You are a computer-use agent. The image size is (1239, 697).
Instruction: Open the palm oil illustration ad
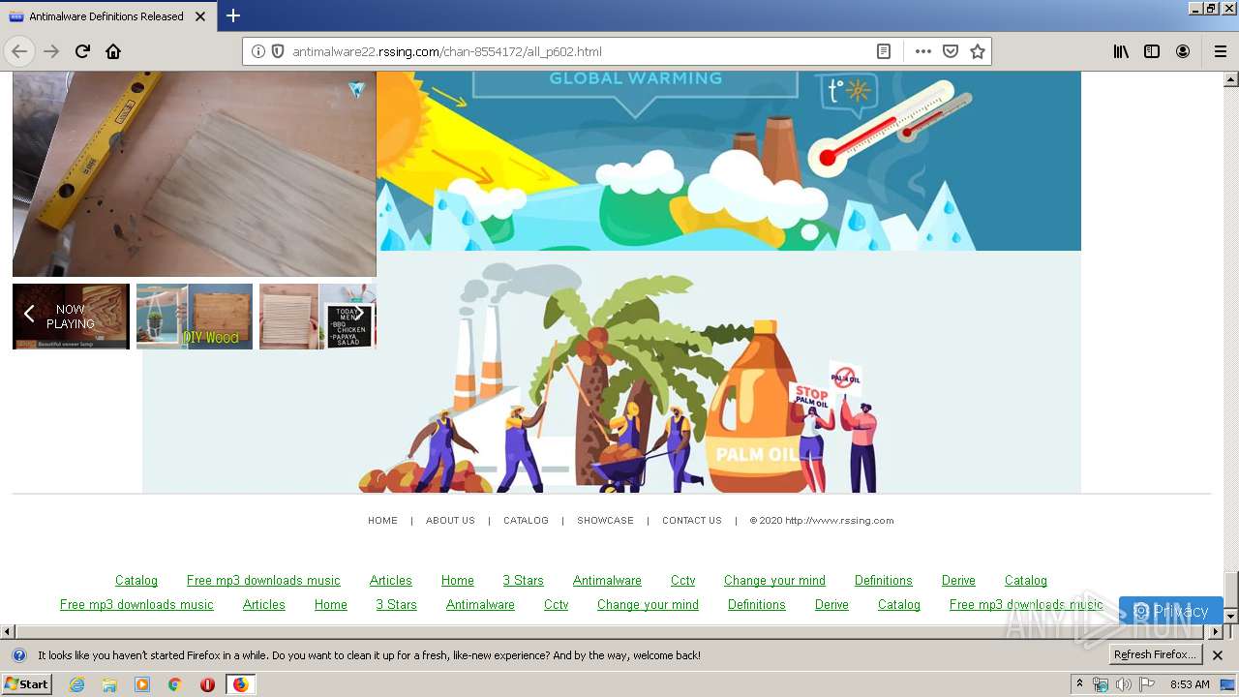(x=612, y=373)
